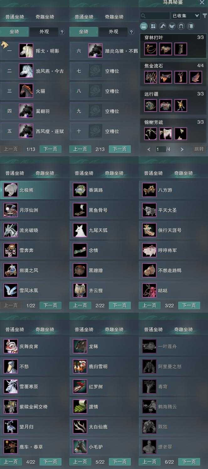Select the 九尾天狐 fox mount icon
Image resolution: width=208 pixels, height=469 pixels.
point(80,230)
